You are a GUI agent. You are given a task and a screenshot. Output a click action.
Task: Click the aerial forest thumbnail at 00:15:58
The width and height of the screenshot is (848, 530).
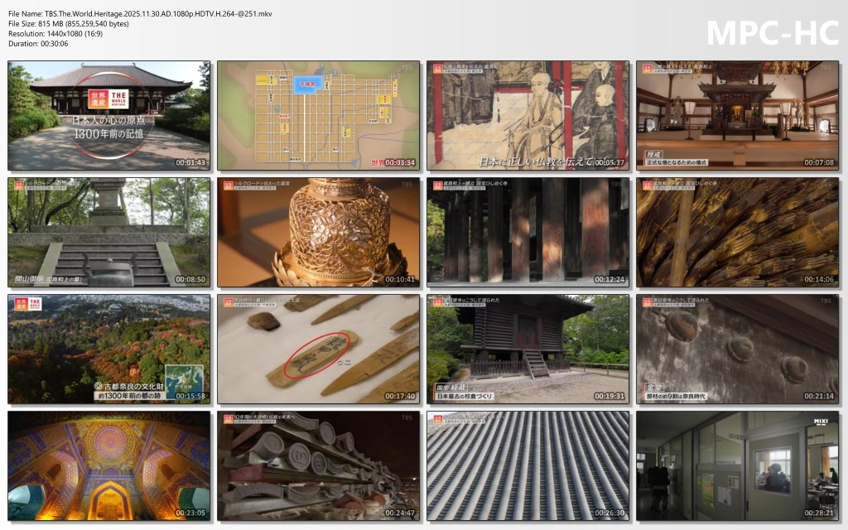pos(108,349)
